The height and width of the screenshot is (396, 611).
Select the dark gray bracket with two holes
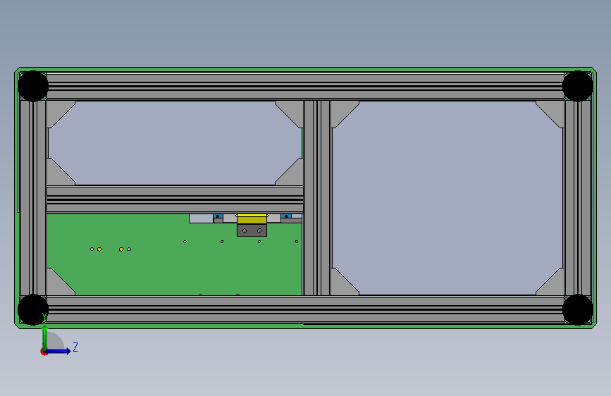click(252, 230)
